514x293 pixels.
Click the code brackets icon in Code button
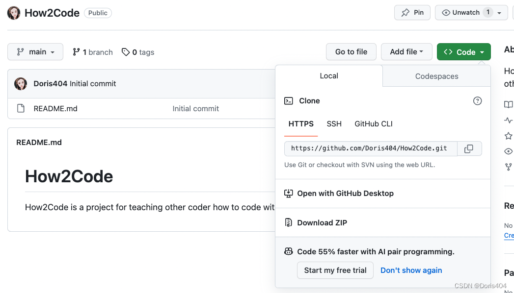click(x=448, y=51)
